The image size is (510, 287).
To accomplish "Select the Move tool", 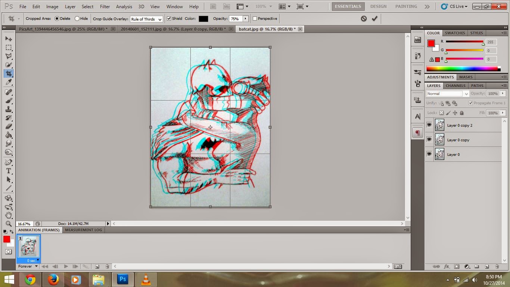I will (9, 39).
